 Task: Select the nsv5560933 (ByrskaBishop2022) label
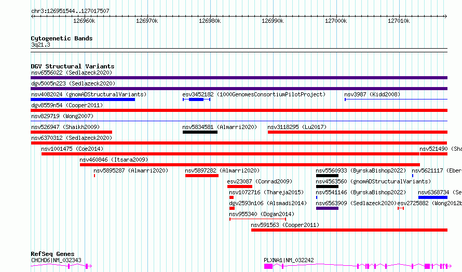tap(361, 170)
